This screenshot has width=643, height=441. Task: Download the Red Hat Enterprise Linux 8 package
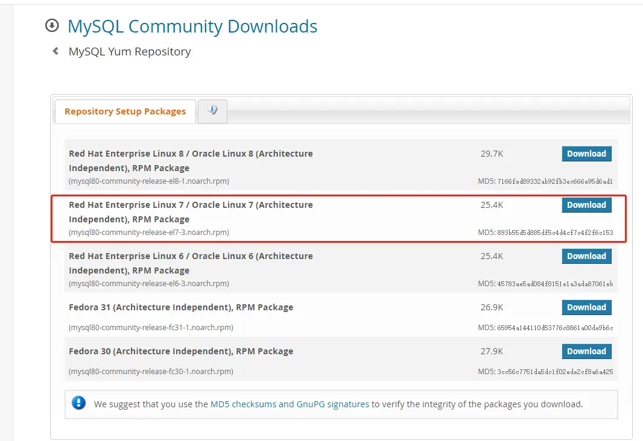pyautogui.click(x=586, y=154)
